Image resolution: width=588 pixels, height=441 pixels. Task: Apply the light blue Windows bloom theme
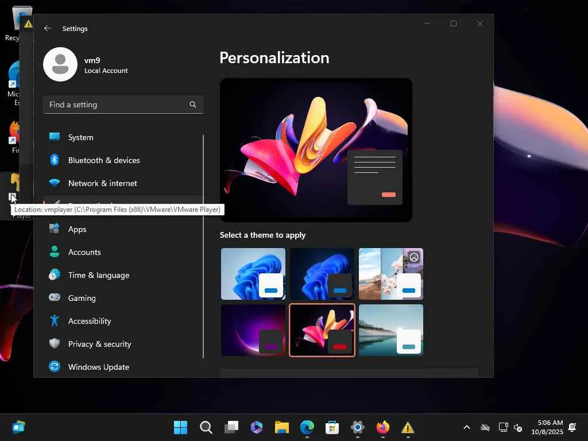click(x=253, y=274)
